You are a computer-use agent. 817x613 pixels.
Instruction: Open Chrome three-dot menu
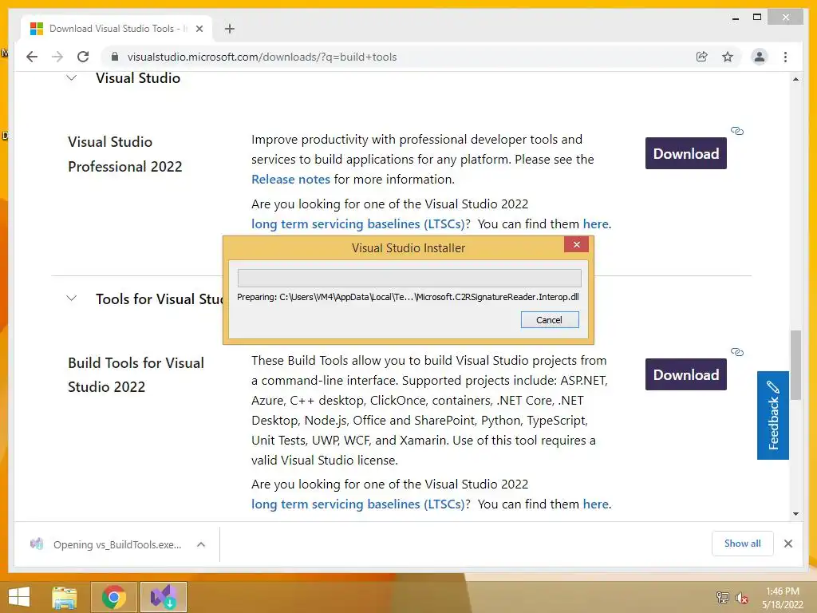(785, 57)
